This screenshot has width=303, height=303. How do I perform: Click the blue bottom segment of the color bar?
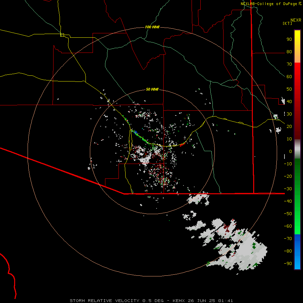[x=297, y=252]
